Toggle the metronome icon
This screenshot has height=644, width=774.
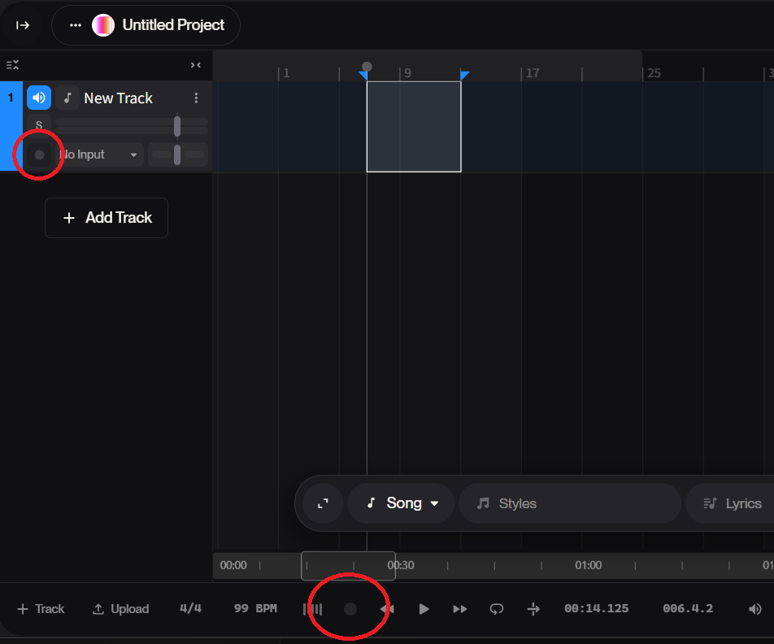pyautogui.click(x=312, y=609)
